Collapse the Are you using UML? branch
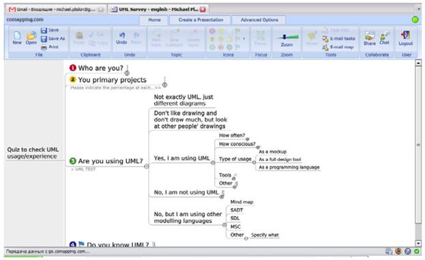 click(x=147, y=167)
